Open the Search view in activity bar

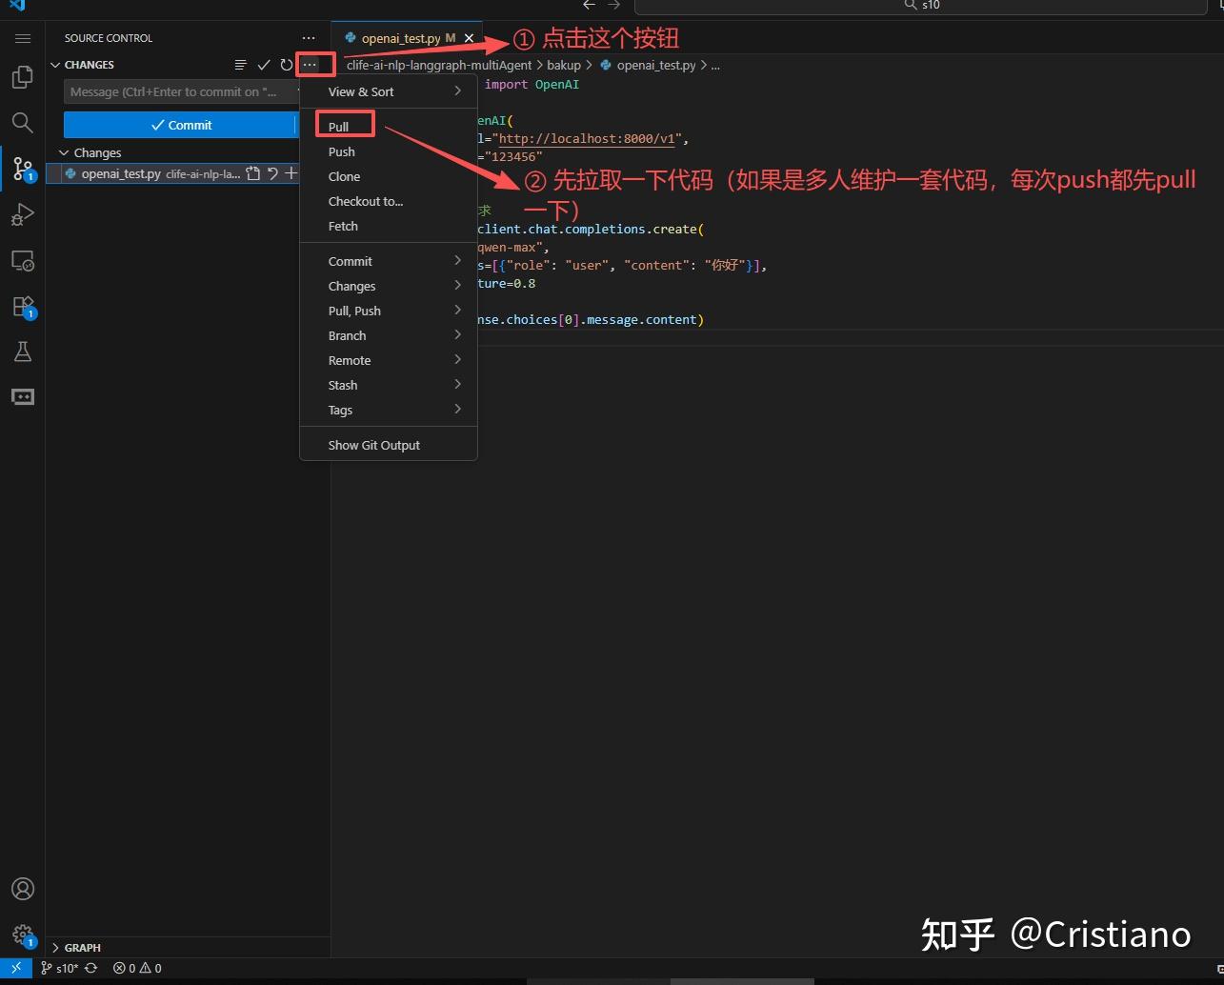point(22,122)
